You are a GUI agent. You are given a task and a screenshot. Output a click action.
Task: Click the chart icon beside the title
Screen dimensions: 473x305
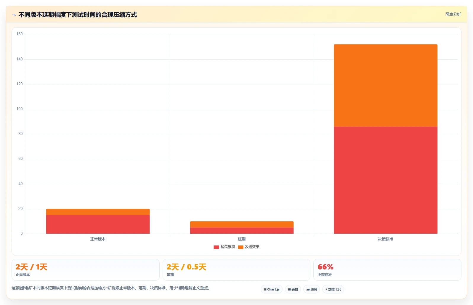click(14, 15)
